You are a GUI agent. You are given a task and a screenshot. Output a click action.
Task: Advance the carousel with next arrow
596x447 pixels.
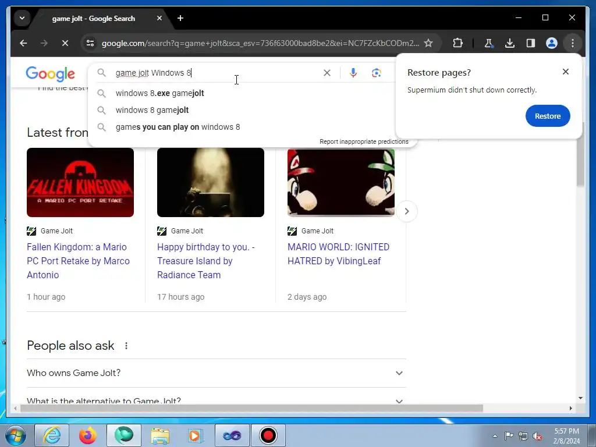(x=407, y=211)
